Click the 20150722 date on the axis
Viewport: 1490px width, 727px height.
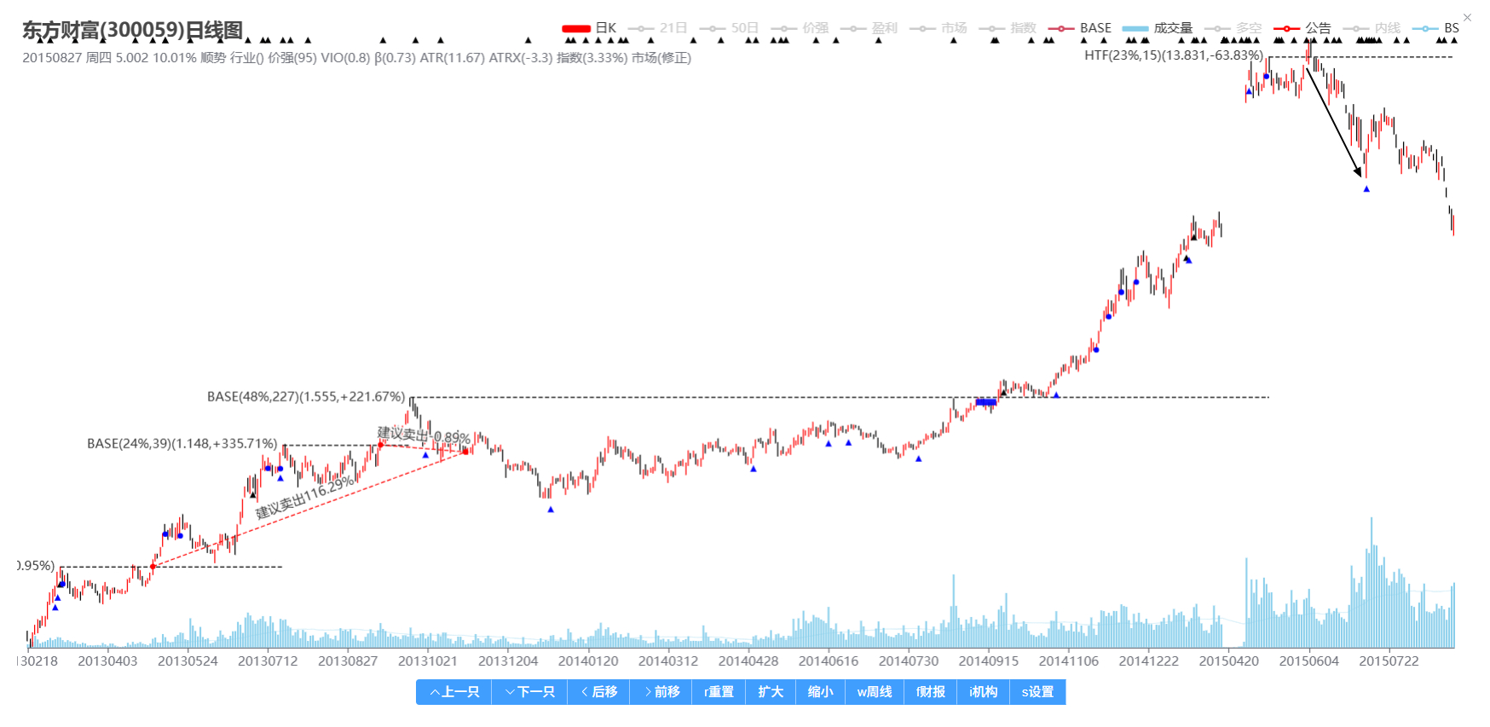[x=1389, y=661]
